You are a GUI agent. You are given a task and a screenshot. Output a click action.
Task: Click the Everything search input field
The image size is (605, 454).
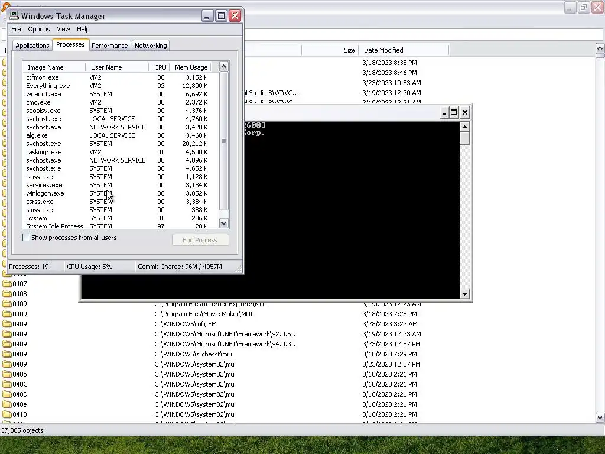424,34
